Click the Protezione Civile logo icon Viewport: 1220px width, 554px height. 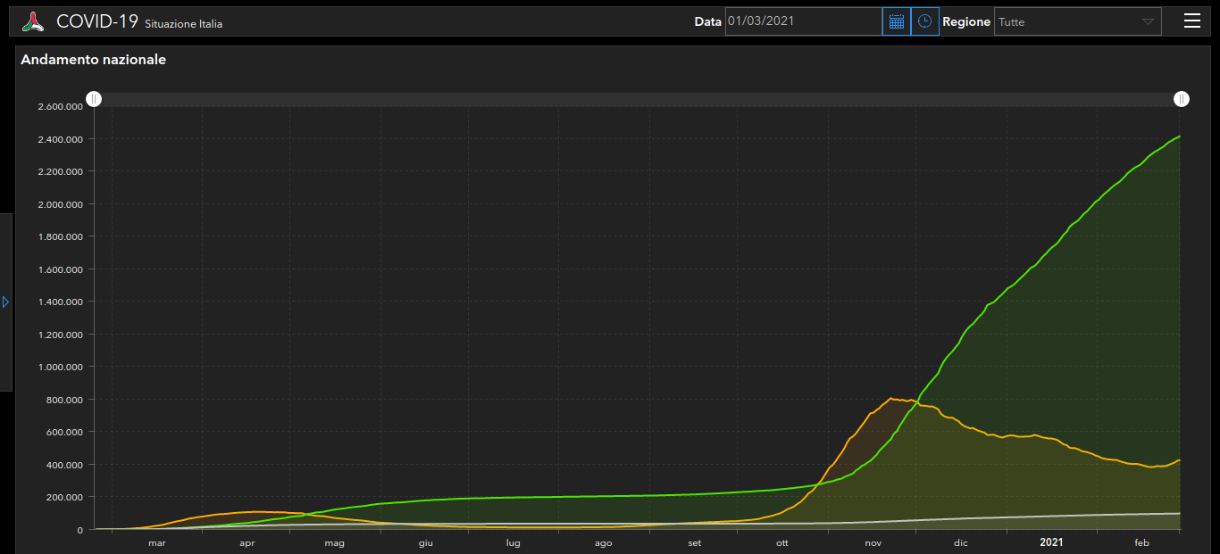pyautogui.click(x=33, y=22)
